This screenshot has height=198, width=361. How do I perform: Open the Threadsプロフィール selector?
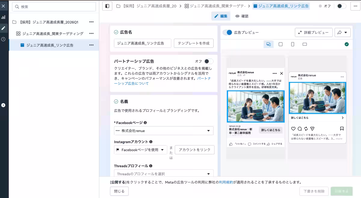pos(164,174)
